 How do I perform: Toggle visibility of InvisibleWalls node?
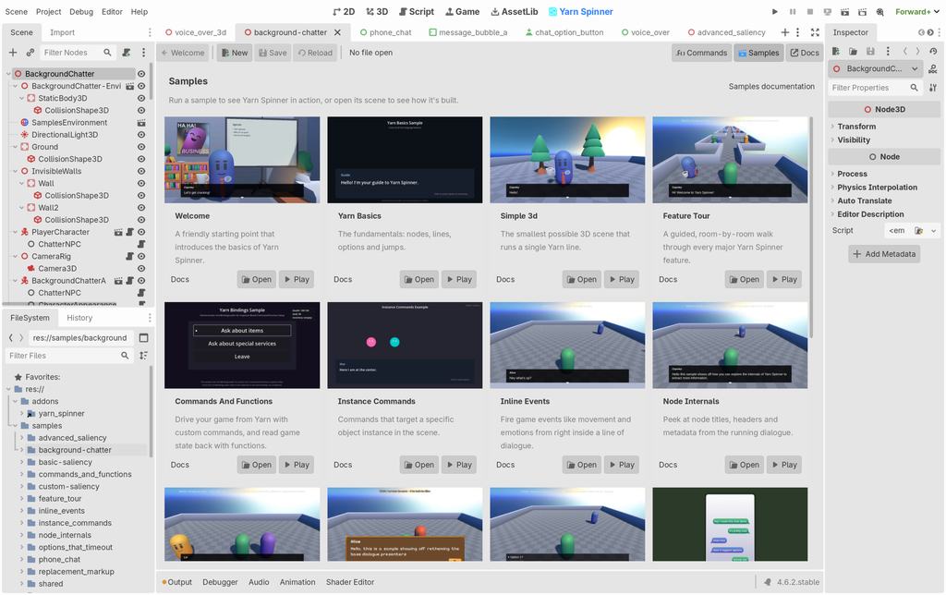[x=141, y=171]
